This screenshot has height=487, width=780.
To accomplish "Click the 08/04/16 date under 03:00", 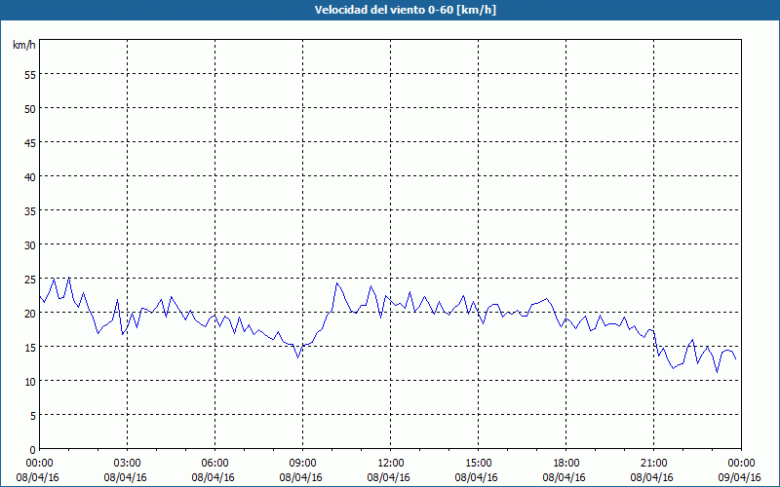I will (x=126, y=477).
